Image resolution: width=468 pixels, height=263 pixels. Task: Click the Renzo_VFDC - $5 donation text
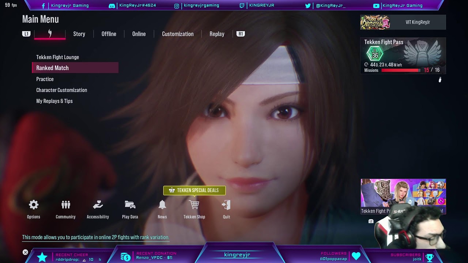pyautogui.click(x=154, y=258)
